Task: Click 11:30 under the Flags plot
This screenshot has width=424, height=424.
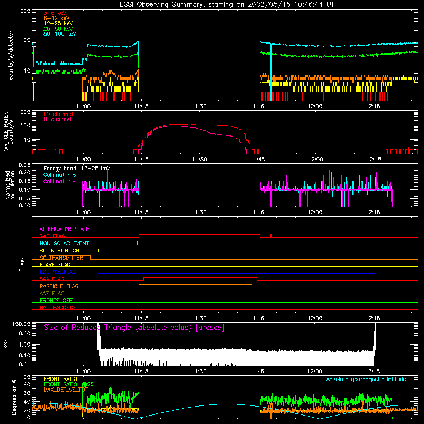Action: pos(199,319)
